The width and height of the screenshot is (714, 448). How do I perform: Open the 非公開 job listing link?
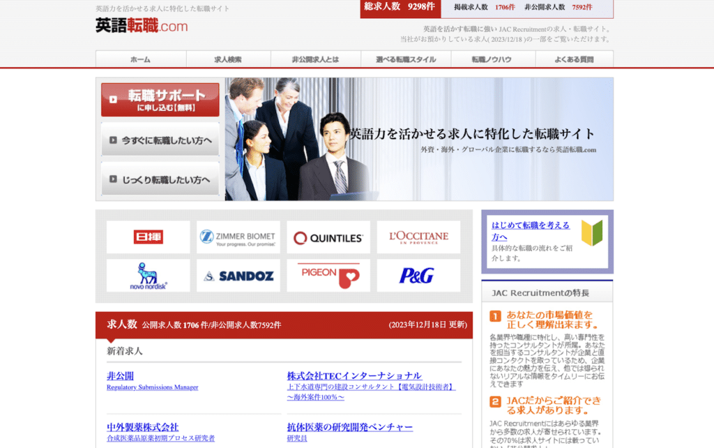(120, 376)
